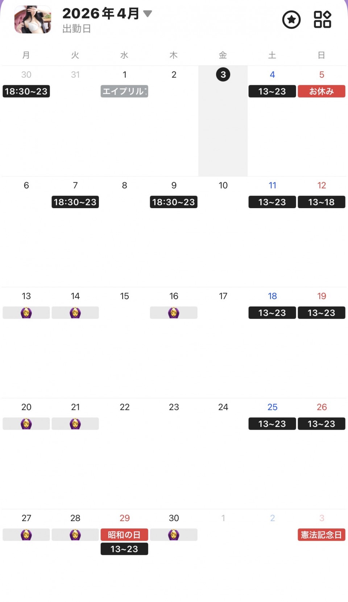The height and width of the screenshot is (602, 348).
Task: Tap the emoji event on April 13
Action: (x=26, y=313)
